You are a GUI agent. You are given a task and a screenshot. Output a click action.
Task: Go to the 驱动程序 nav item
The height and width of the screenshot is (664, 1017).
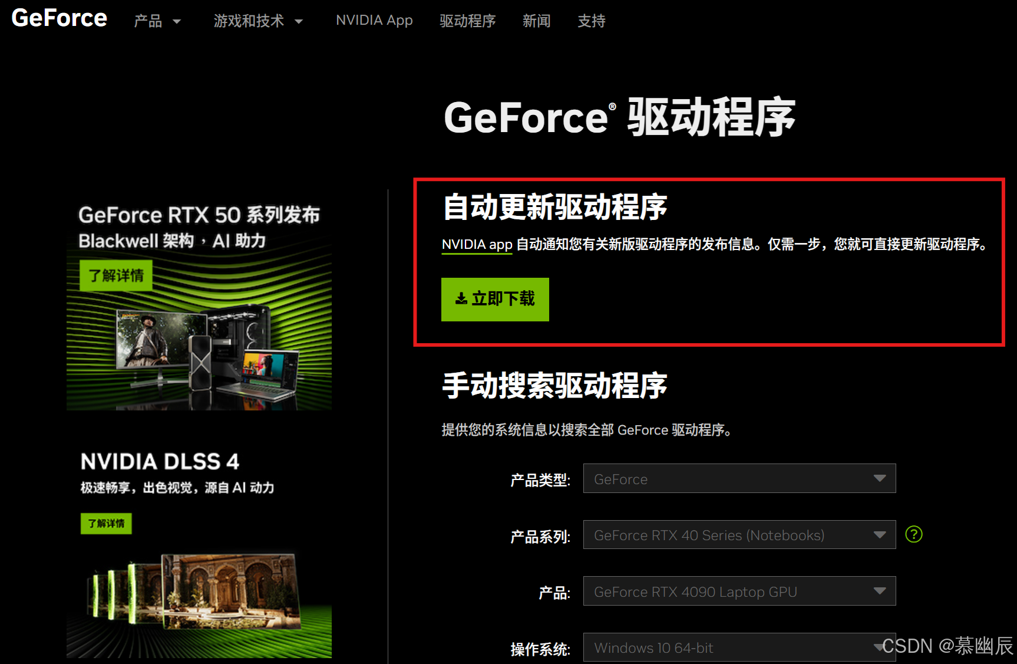(467, 21)
